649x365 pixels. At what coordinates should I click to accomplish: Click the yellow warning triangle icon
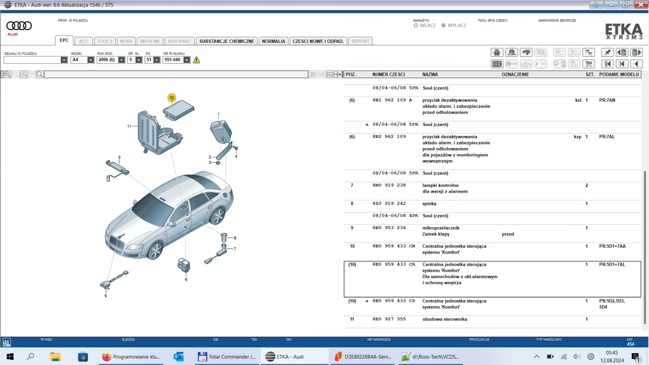pyautogui.click(x=197, y=60)
